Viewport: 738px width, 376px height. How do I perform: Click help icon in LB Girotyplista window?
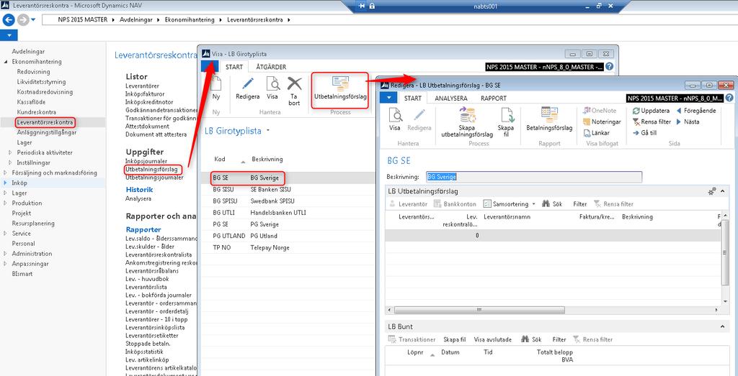(610, 67)
